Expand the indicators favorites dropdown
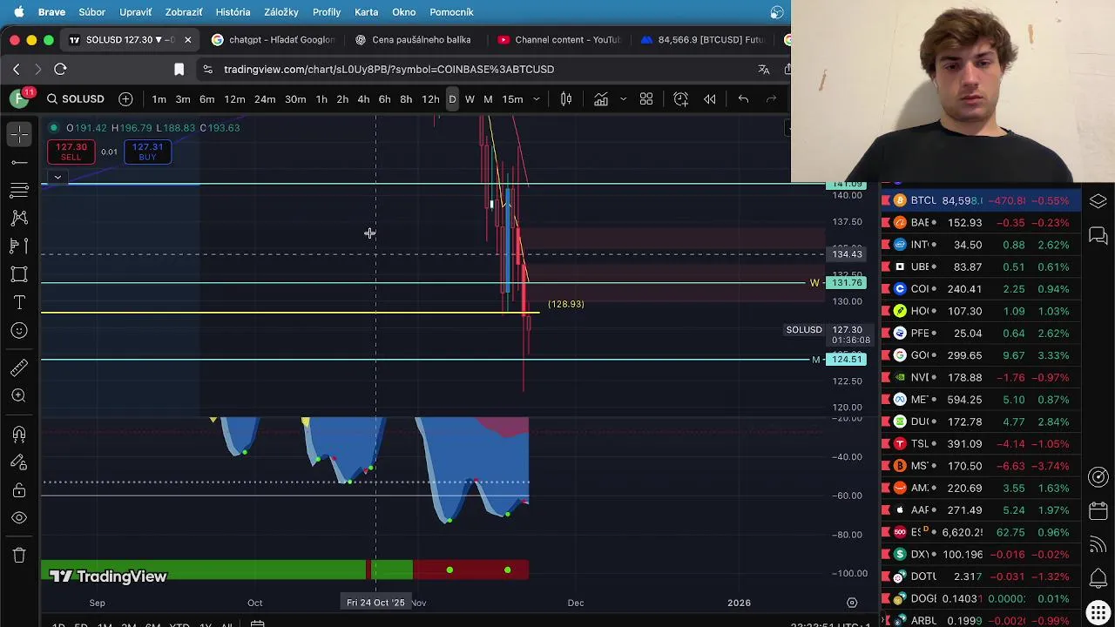This screenshot has width=1115, height=627. pyautogui.click(x=623, y=99)
